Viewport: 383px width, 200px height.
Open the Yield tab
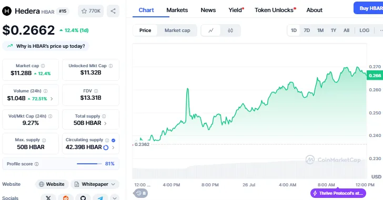pos(236,10)
